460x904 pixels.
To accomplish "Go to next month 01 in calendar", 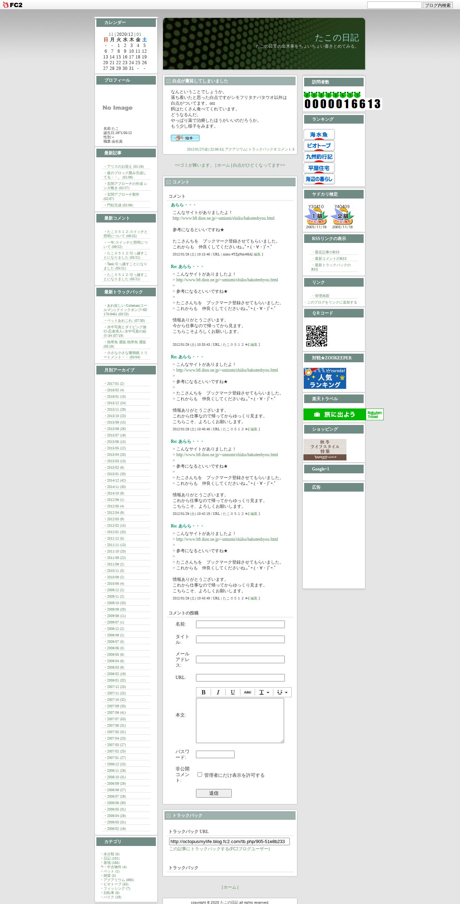I will tap(139, 34).
